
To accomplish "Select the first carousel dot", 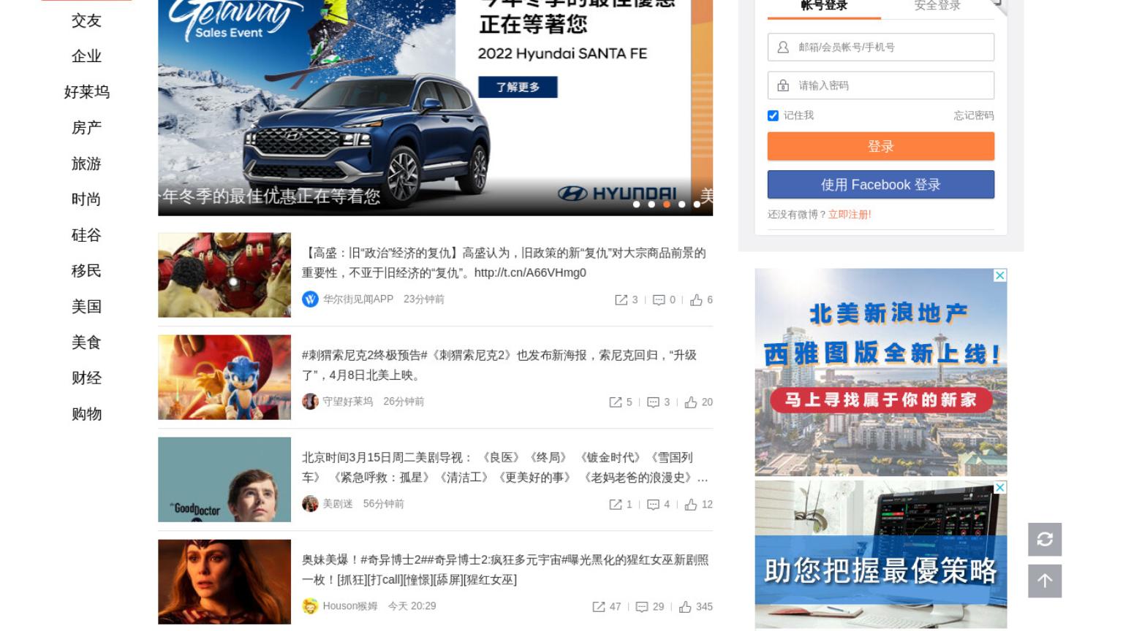I will (x=636, y=204).
